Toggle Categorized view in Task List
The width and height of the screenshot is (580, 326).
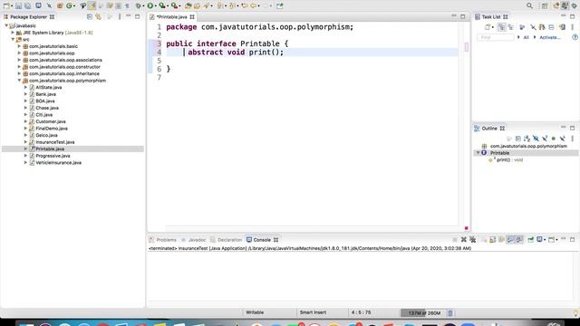point(501,27)
